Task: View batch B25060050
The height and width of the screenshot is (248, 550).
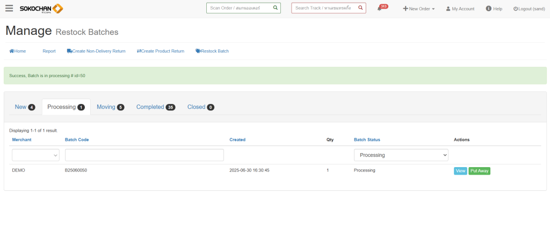Action: pyautogui.click(x=460, y=171)
